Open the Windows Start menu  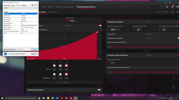pos(2,98)
